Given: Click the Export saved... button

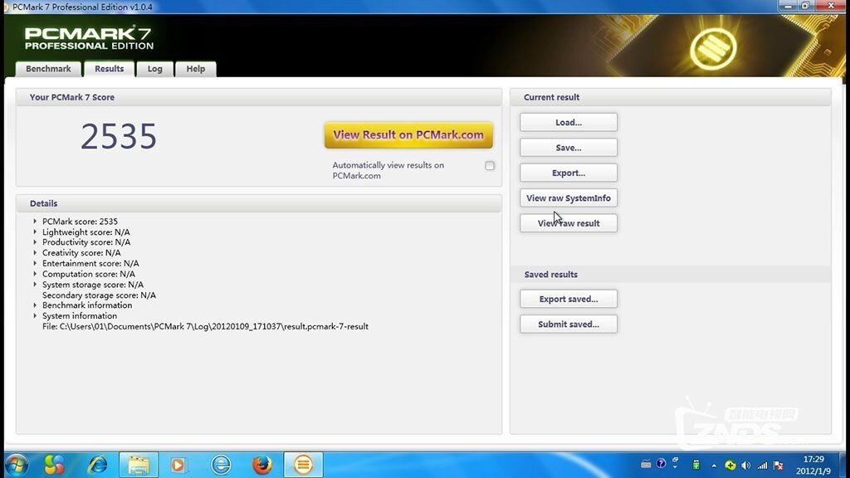Looking at the screenshot, I should click(569, 299).
